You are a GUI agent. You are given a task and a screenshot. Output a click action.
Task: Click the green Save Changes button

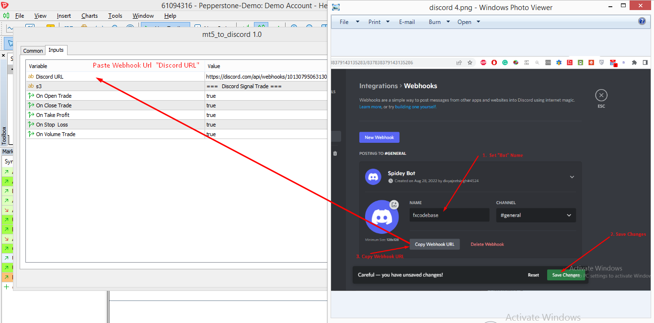tap(566, 275)
